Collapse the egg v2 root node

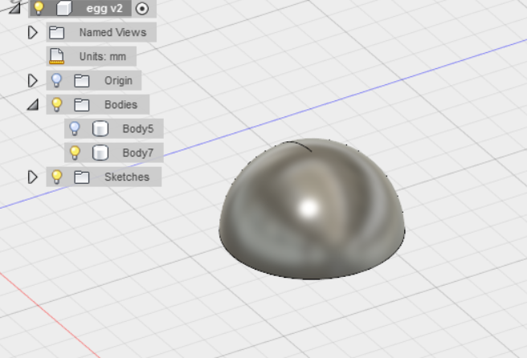coord(14,8)
